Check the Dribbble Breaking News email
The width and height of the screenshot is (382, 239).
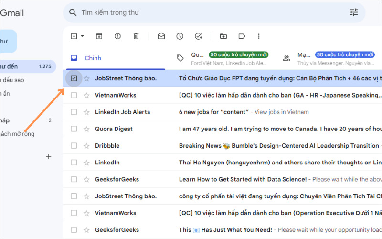pyautogui.click(x=74, y=146)
